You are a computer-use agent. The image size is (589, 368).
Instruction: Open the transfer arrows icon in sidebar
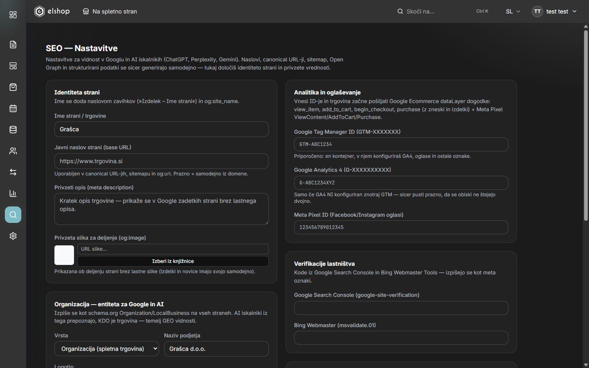point(13,172)
